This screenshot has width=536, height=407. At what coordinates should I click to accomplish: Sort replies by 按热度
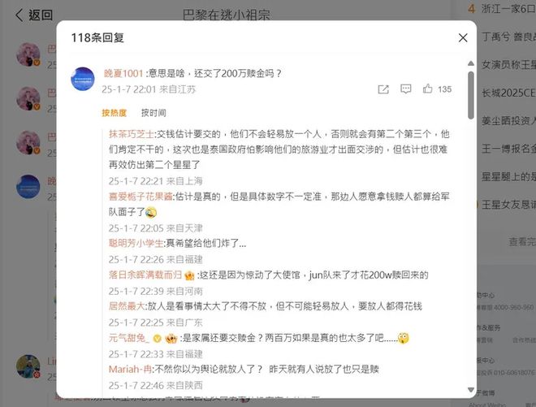point(115,113)
